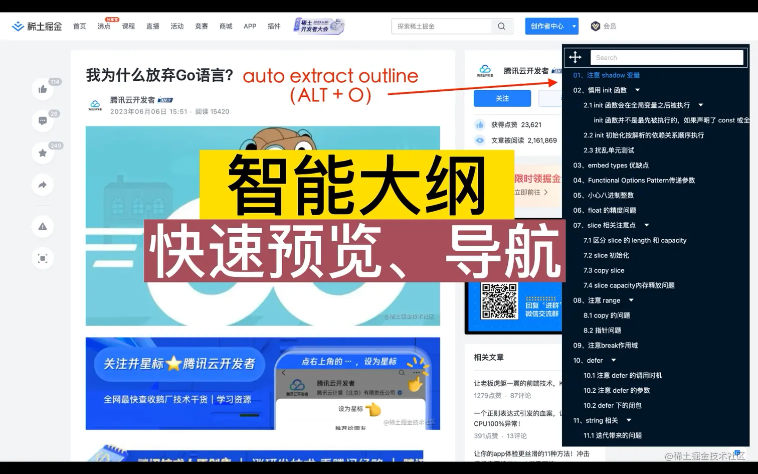
Task: Click the 掘土开发者大会 badge in the navbar
Action: click(318, 26)
